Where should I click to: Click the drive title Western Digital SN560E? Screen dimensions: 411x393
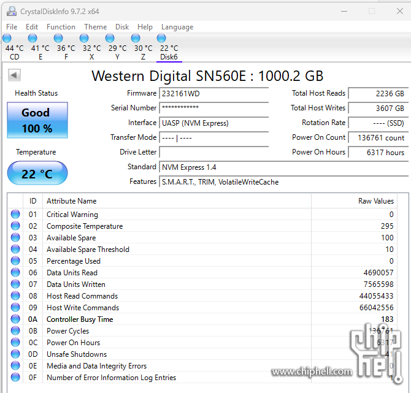point(207,76)
